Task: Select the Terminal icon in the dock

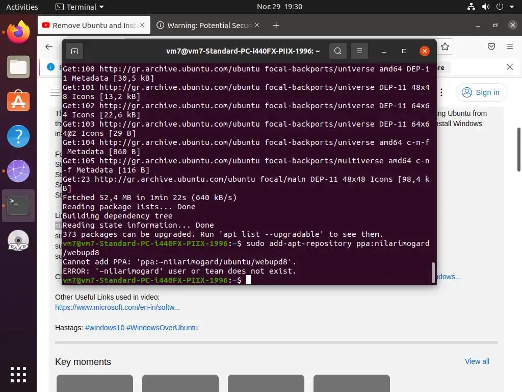Action: 18,205
